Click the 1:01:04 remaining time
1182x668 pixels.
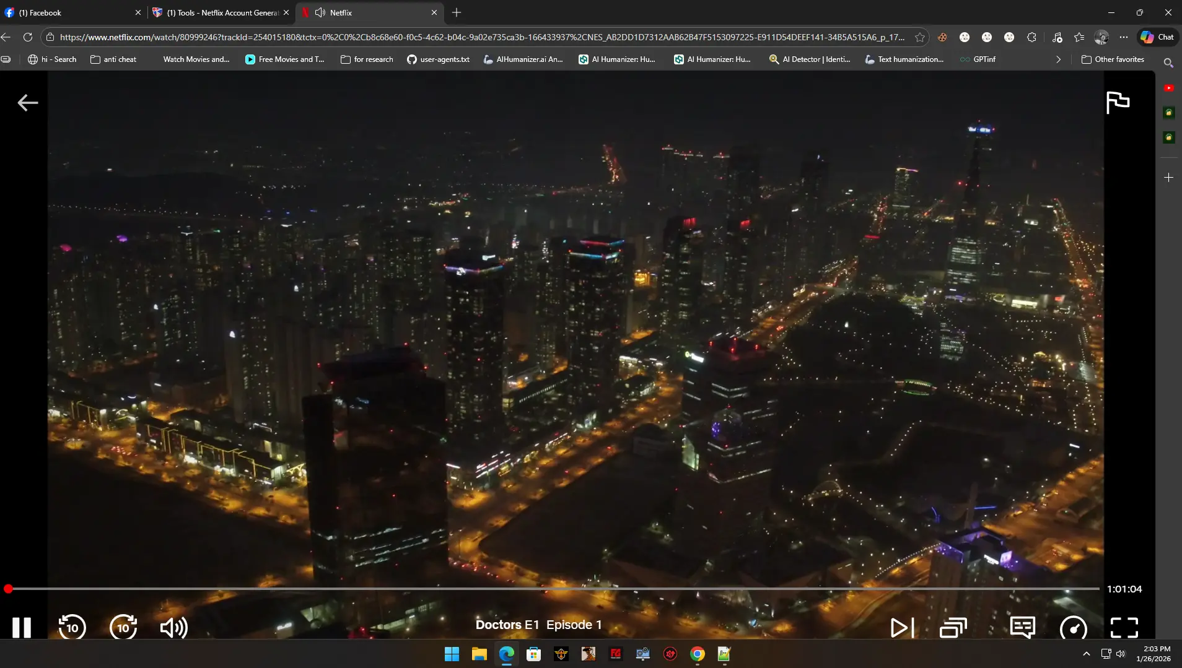[1124, 589]
